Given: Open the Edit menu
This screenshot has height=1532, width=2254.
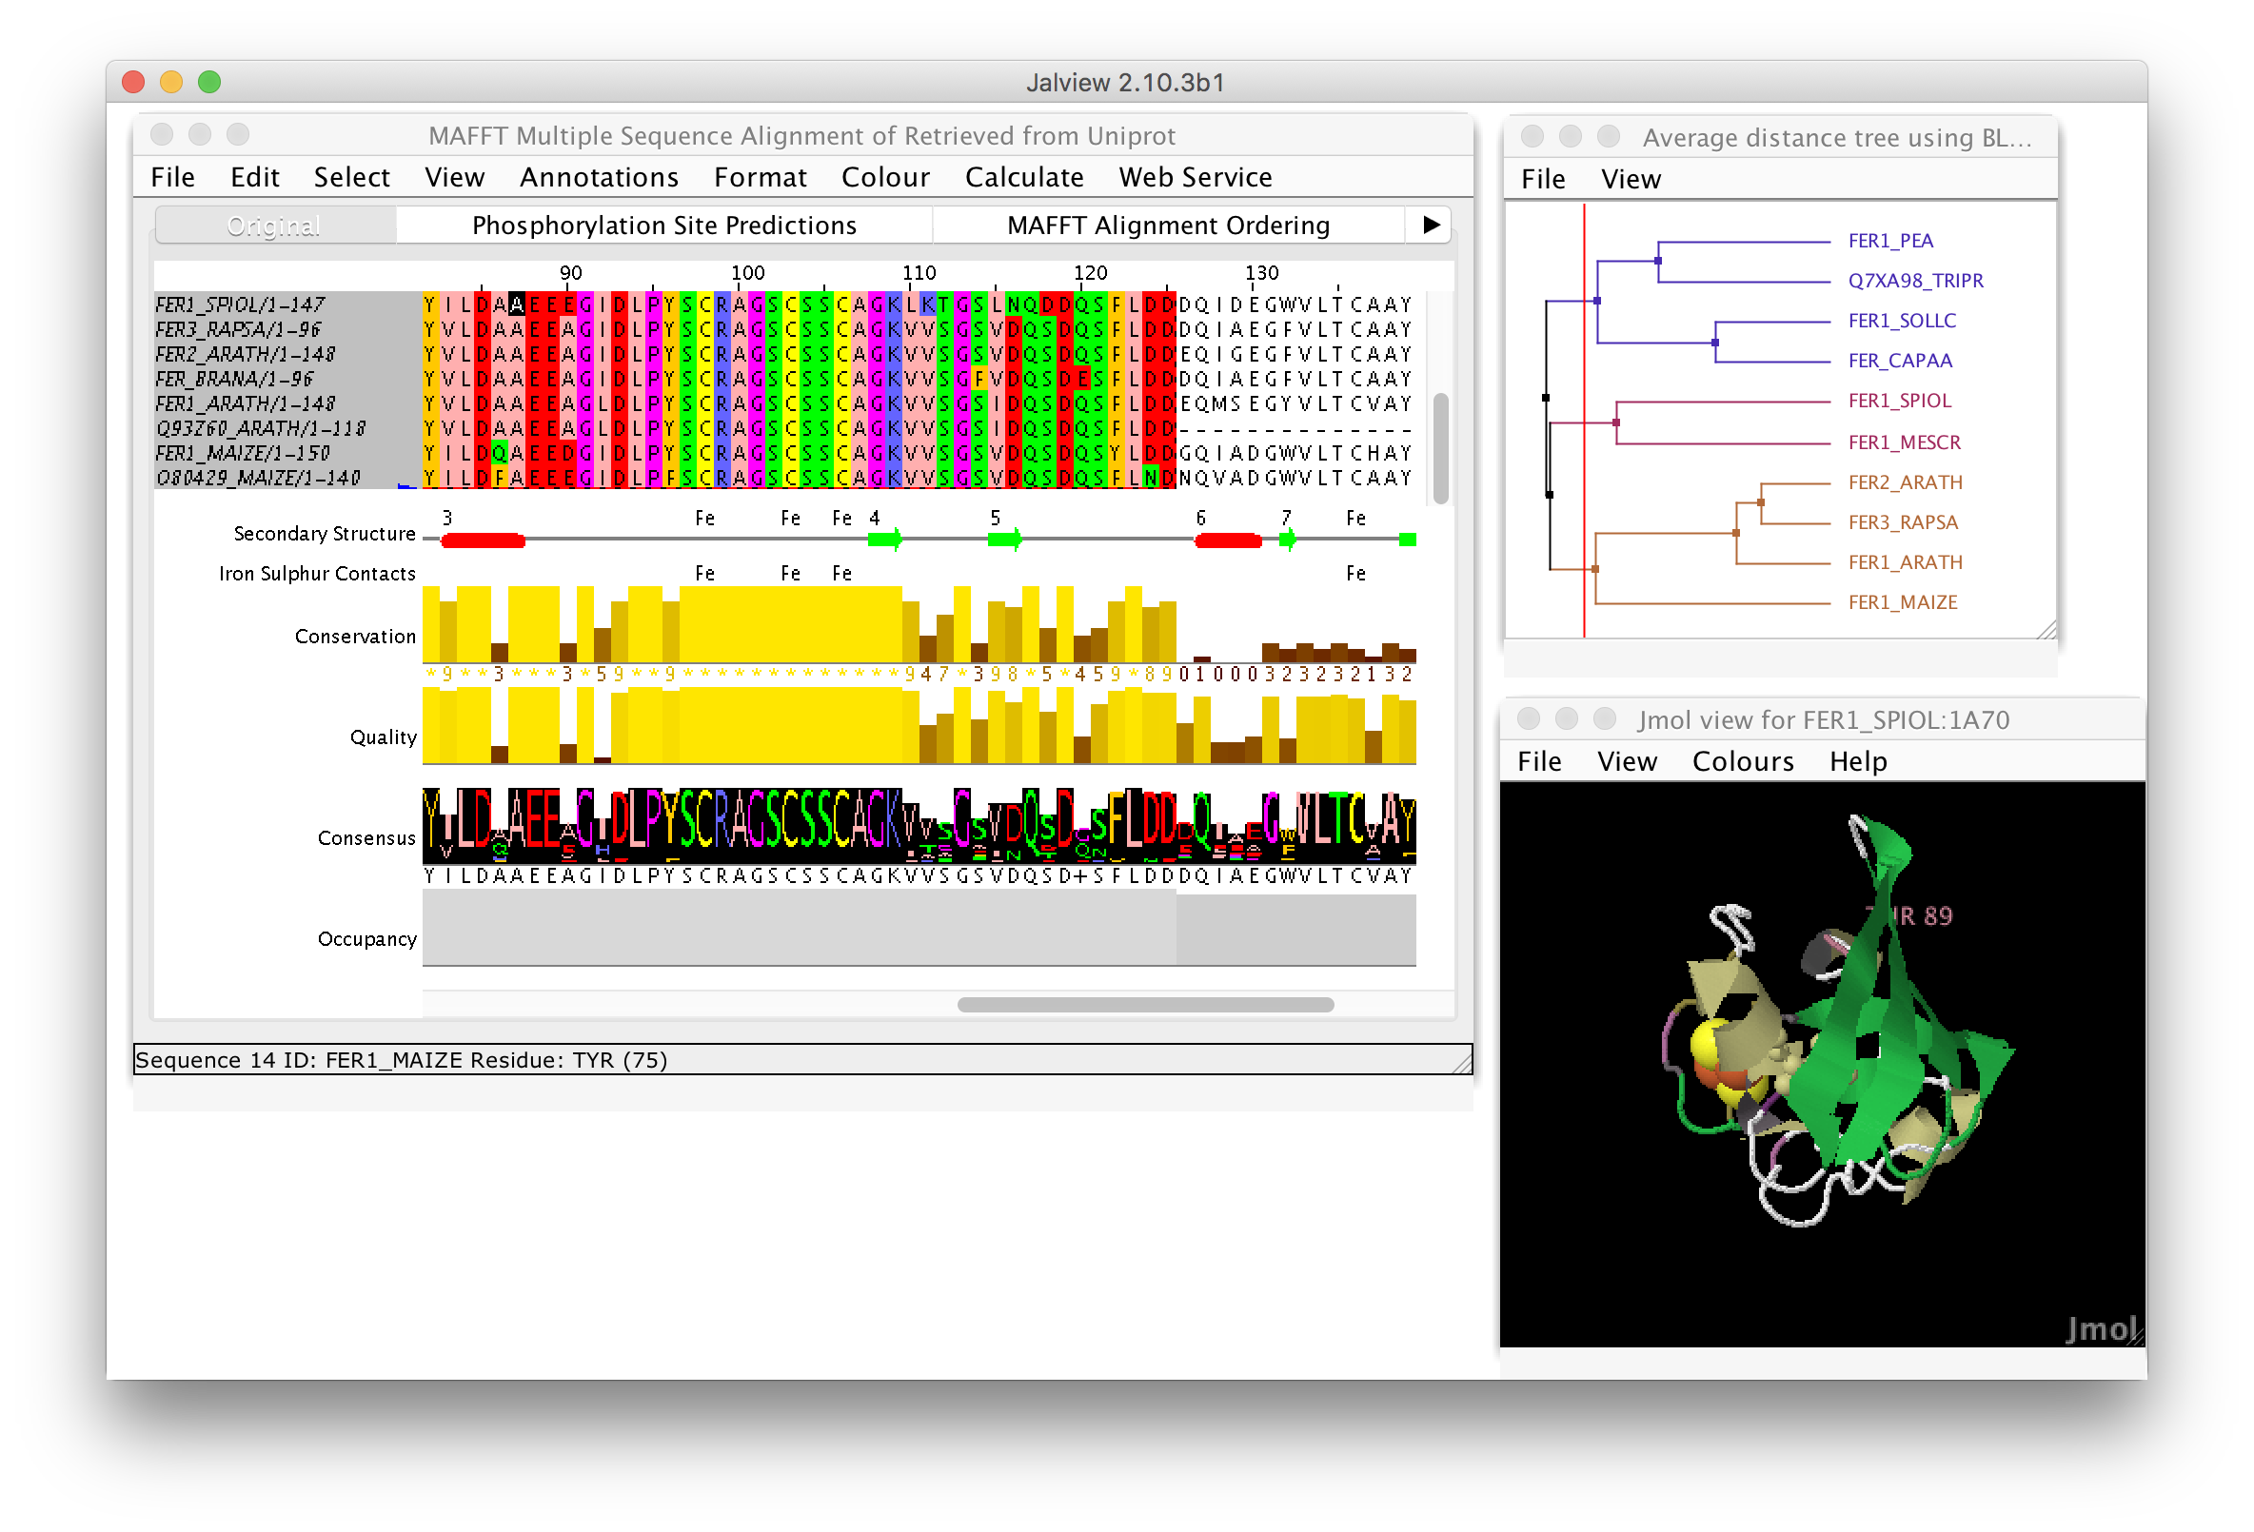Looking at the screenshot, I should [x=254, y=177].
